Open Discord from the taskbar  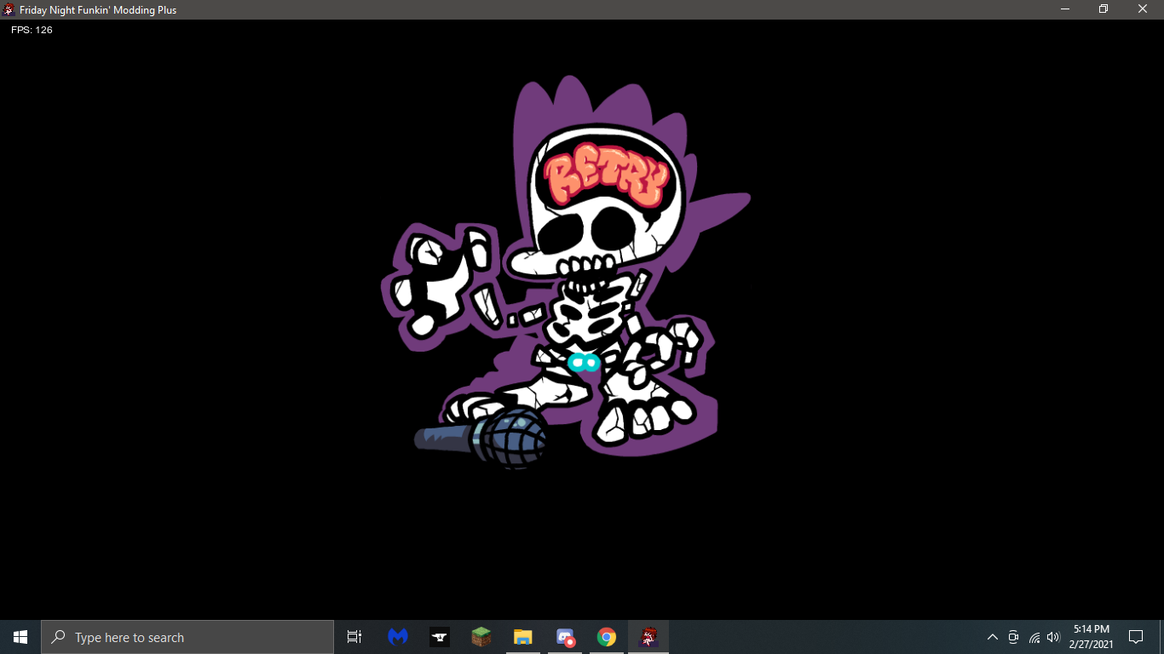564,636
